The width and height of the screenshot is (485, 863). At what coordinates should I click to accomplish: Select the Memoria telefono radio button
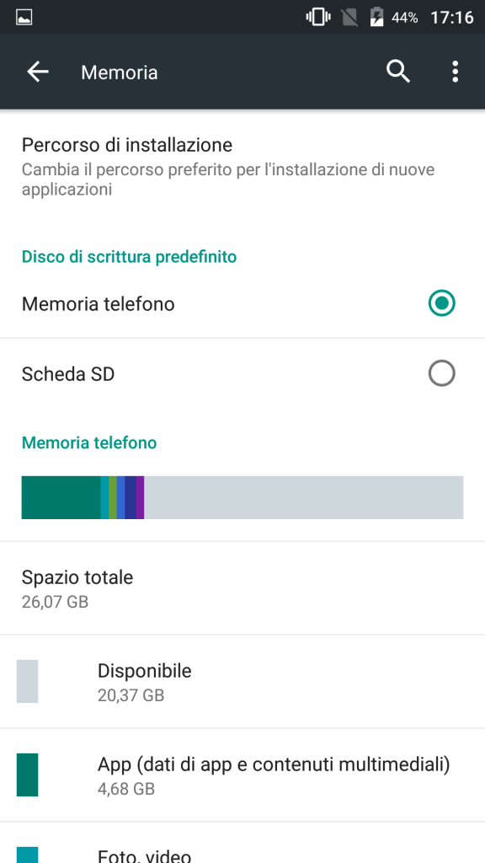tap(441, 303)
